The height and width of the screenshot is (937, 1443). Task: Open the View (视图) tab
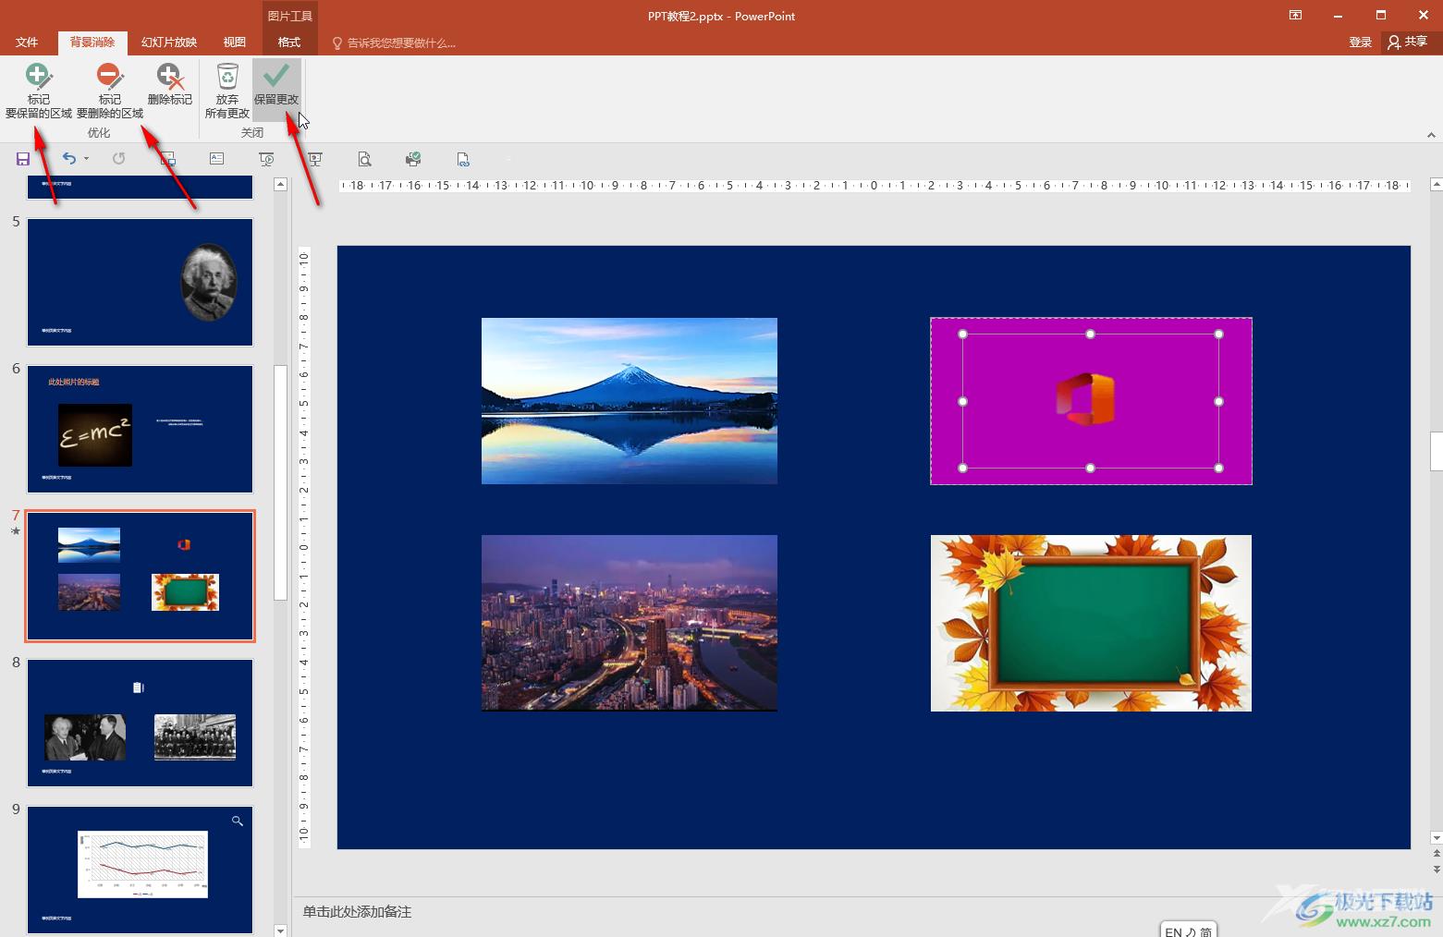point(235,43)
